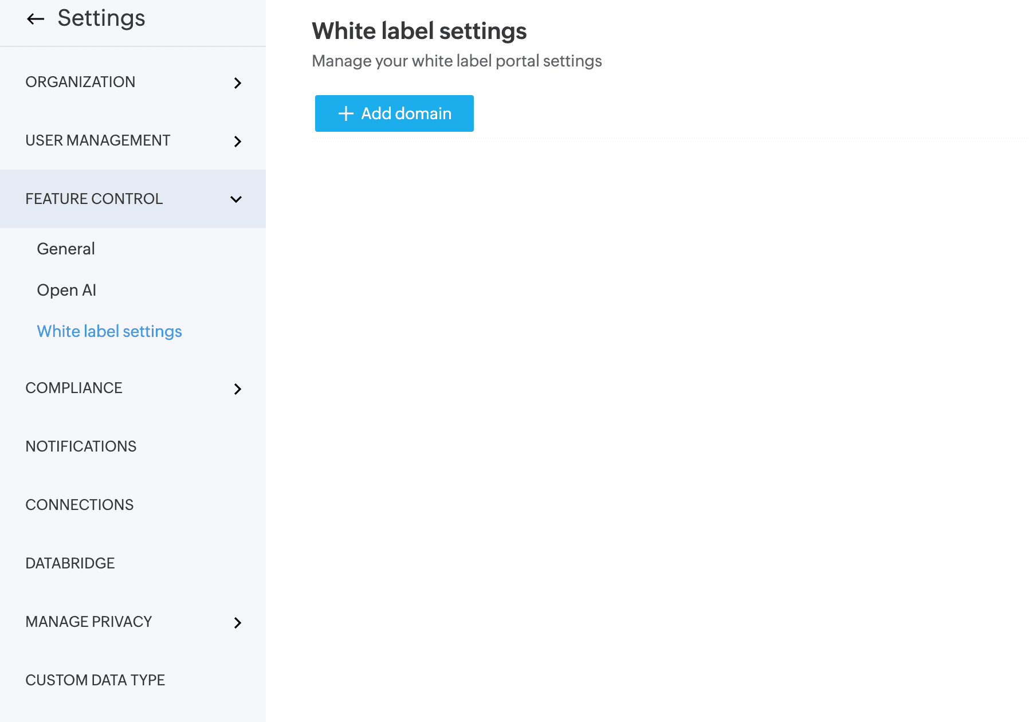
Task: Click the plus icon on Add domain
Action: point(345,113)
